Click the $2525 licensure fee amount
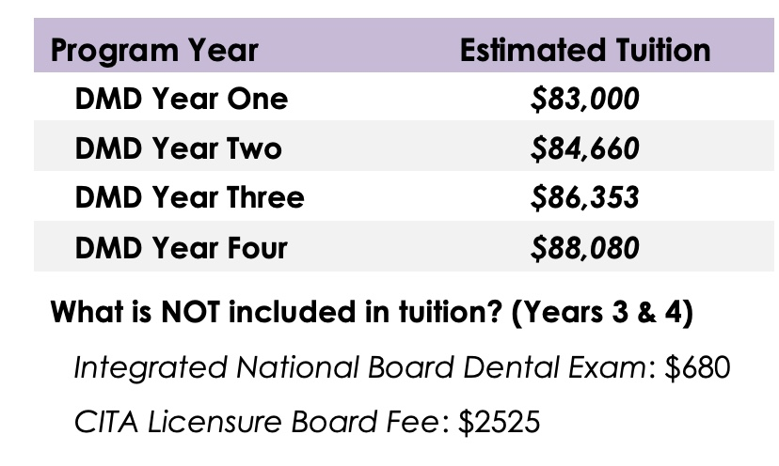Screen dimensions: 779x466 [x=500, y=422]
